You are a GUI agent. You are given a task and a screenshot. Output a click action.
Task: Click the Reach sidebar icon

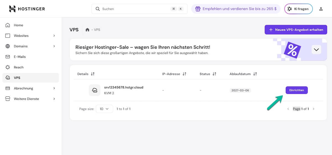8,67
